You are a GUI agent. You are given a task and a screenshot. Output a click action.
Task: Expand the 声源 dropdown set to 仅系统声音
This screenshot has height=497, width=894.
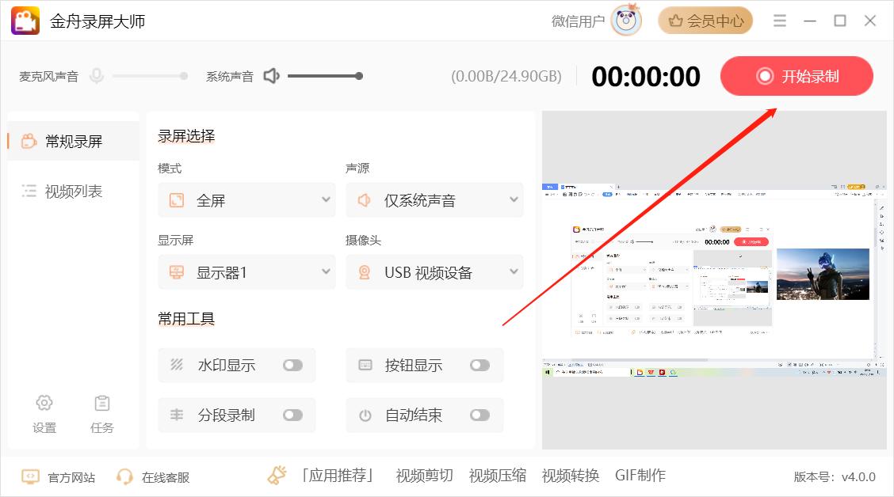pos(434,200)
